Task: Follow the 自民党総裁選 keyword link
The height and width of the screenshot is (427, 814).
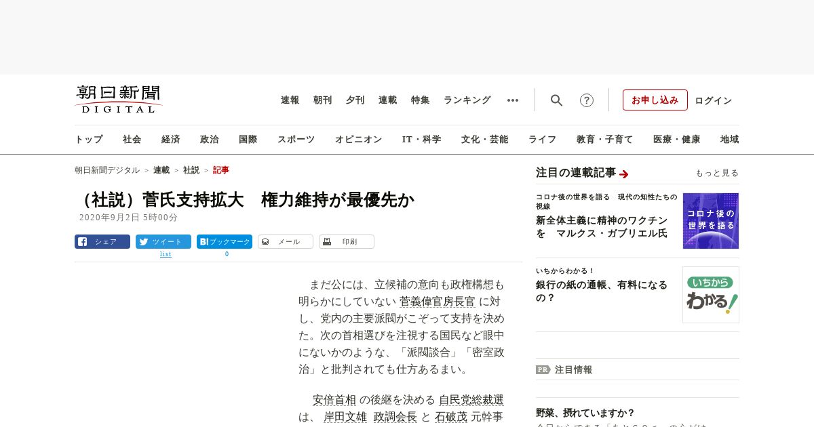Action: [471, 400]
